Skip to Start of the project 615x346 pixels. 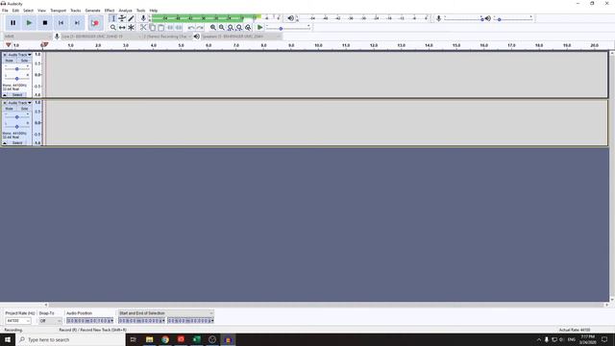(61, 23)
